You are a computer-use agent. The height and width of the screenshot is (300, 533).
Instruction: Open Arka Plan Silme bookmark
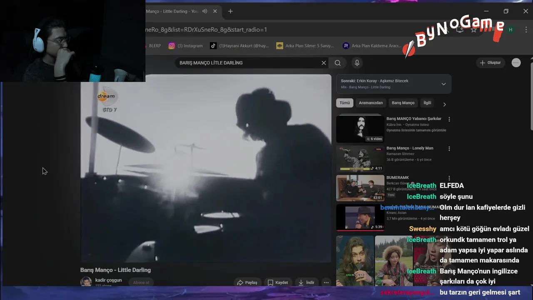(x=305, y=46)
